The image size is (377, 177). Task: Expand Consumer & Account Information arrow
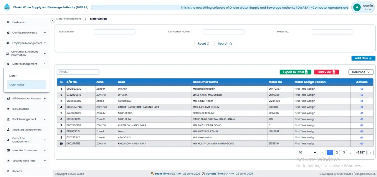45,54
